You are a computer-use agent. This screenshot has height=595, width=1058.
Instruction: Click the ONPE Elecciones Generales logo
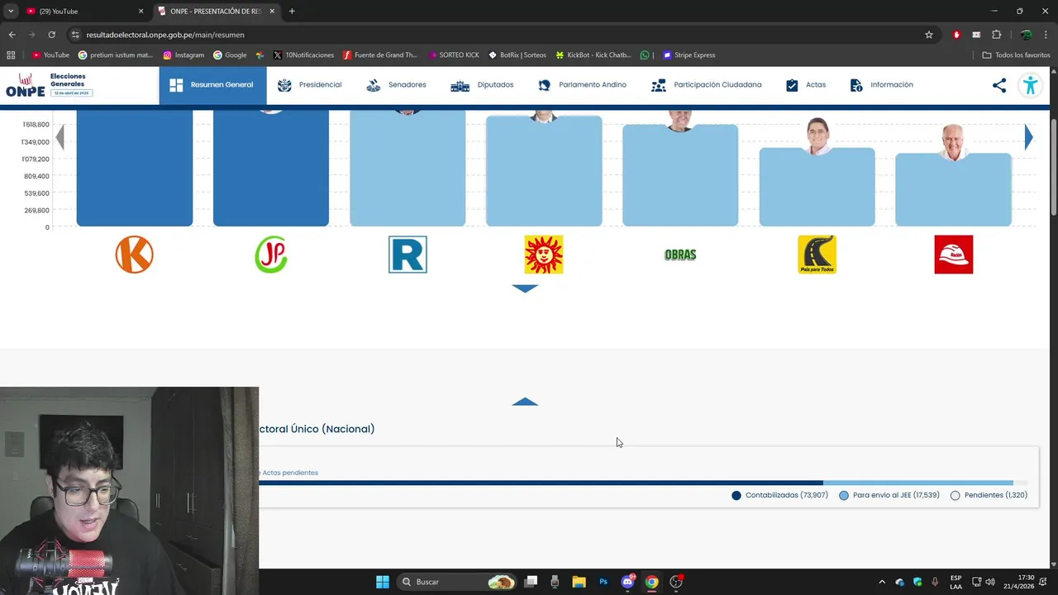[50, 84]
